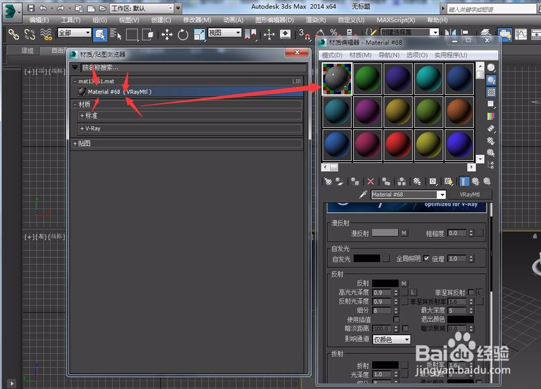Click the red X Reset Map/Material icon
The image size is (541, 389).
[371, 181]
